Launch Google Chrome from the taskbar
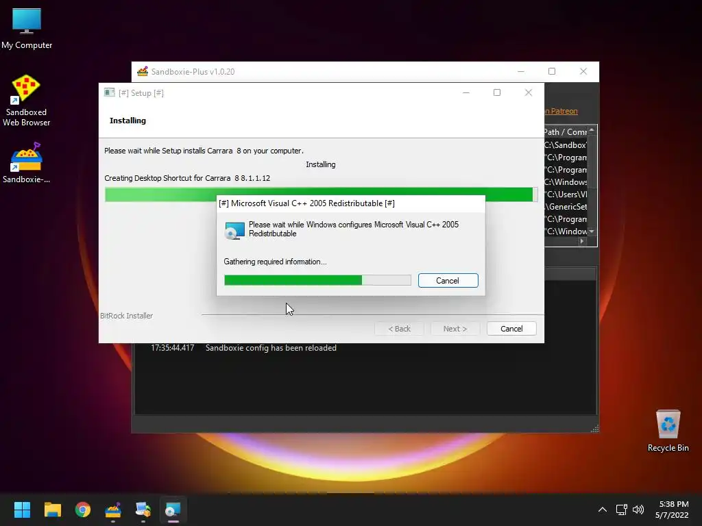The width and height of the screenshot is (702, 526). (83, 510)
